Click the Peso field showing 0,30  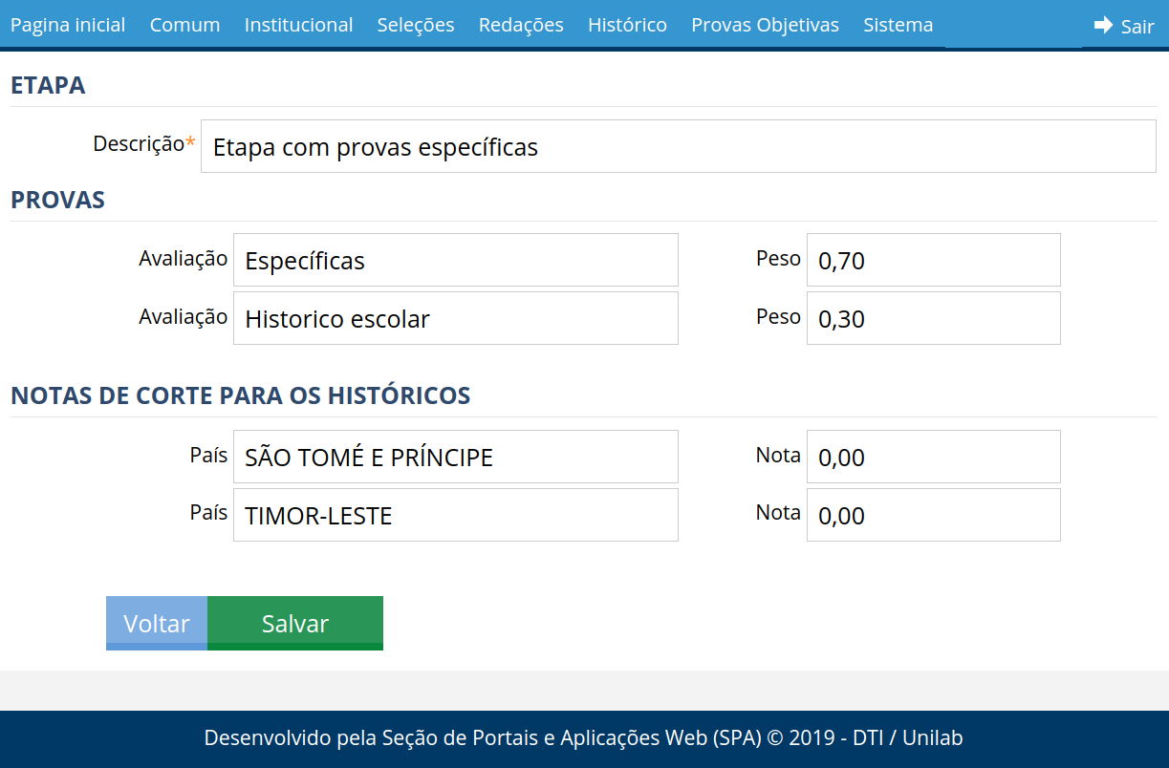(934, 317)
